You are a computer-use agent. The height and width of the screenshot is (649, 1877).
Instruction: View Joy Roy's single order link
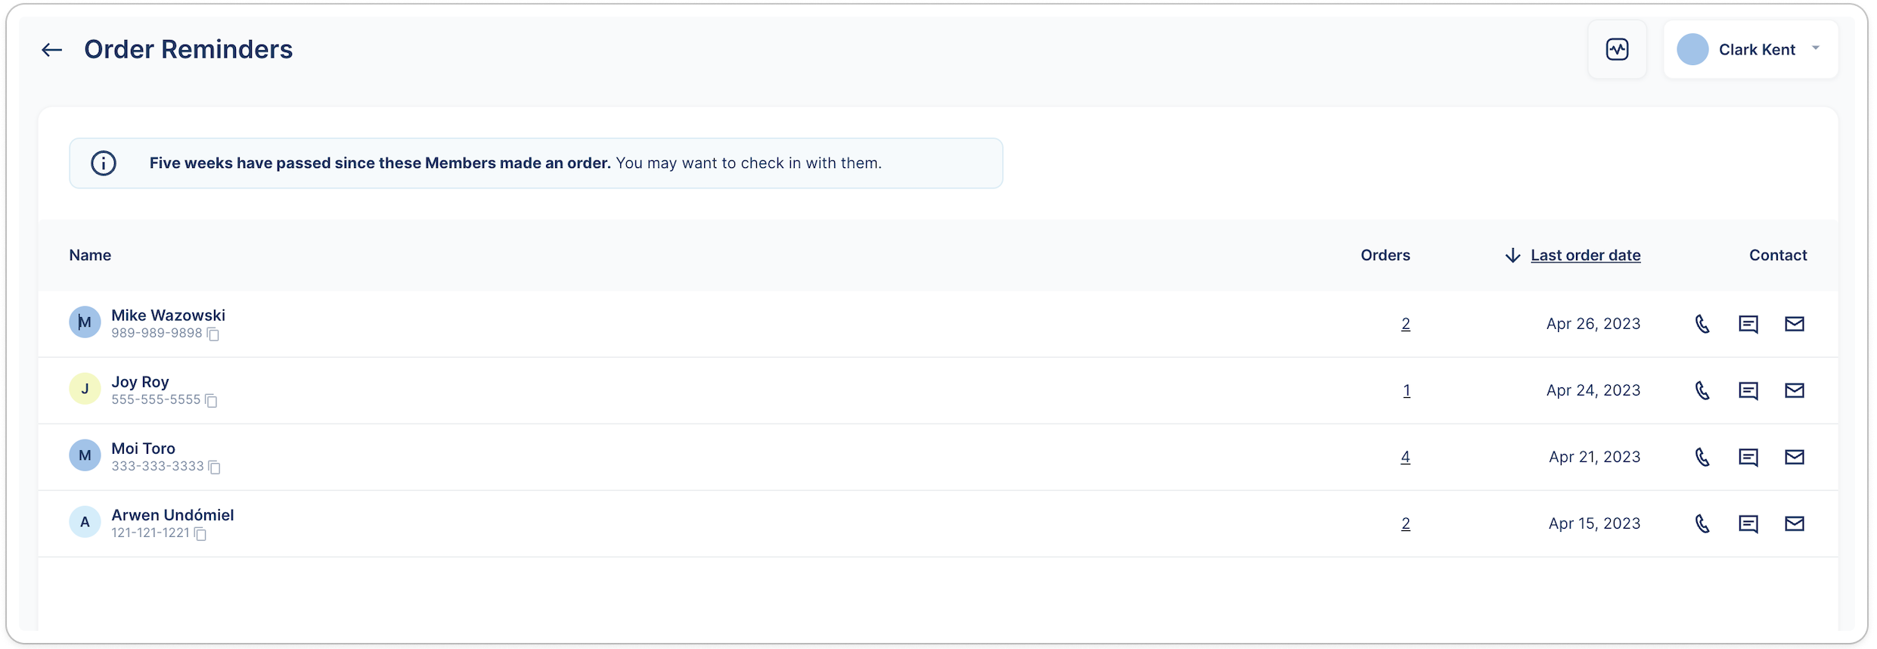click(x=1406, y=391)
